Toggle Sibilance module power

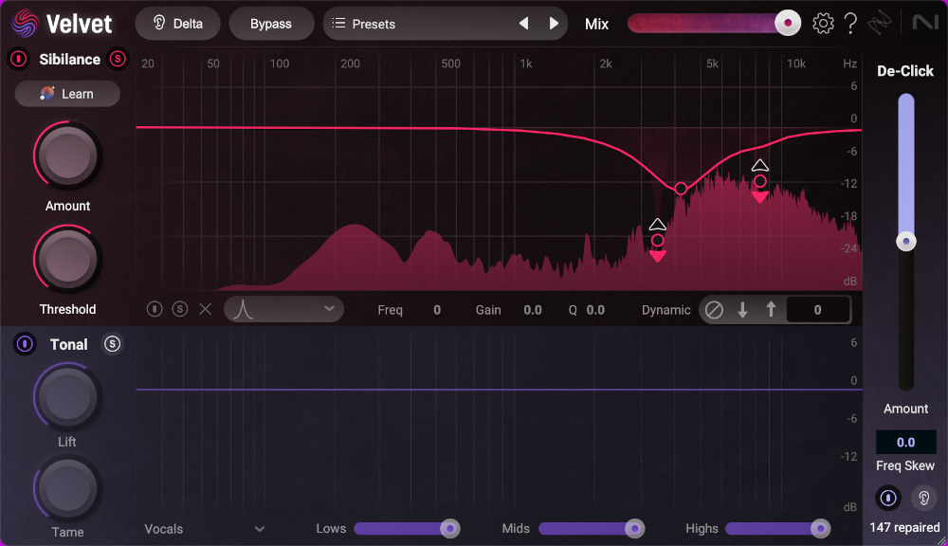(x=18, y=59)
